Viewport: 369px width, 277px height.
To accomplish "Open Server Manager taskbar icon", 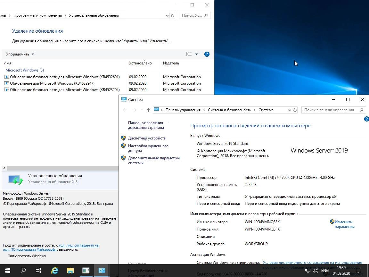I will [86, 270].
